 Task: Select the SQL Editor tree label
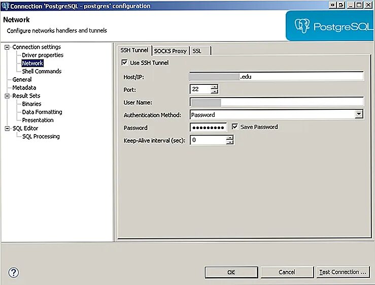pyautogui.click(x=25, y=129)
